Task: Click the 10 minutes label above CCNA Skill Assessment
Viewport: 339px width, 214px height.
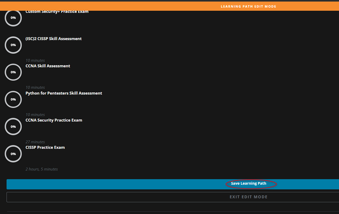Action: click(35, 60)
